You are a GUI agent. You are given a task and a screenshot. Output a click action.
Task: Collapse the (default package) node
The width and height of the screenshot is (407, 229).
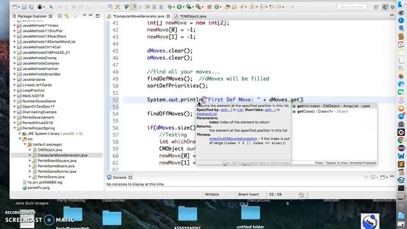coord(25,144)
